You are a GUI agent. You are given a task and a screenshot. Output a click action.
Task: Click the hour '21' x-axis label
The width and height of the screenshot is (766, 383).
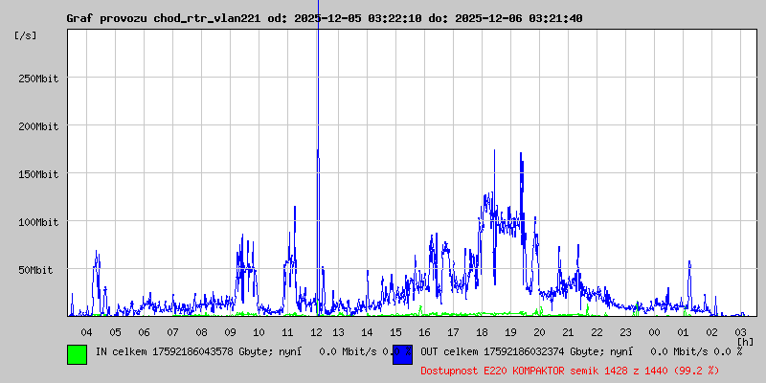(x=568, y=332)
